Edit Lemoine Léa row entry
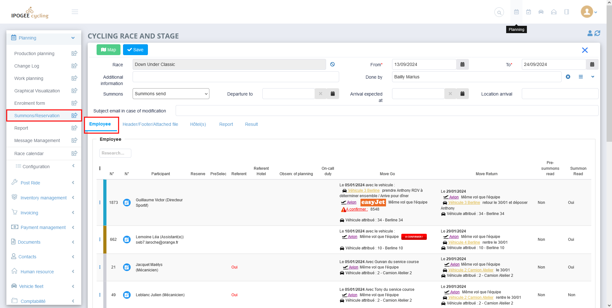Screen dimensions: 612x308 tap(127, 240)
